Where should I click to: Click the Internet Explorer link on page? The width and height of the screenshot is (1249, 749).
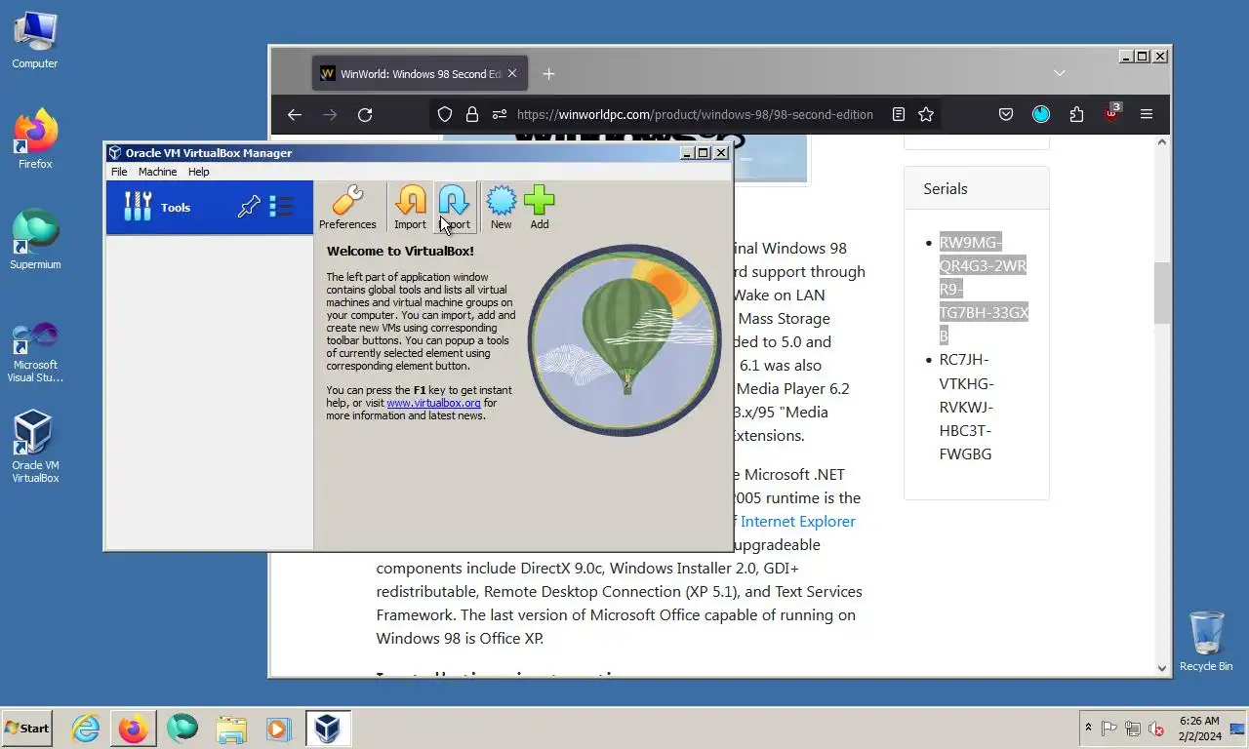(x=798, y=521)
